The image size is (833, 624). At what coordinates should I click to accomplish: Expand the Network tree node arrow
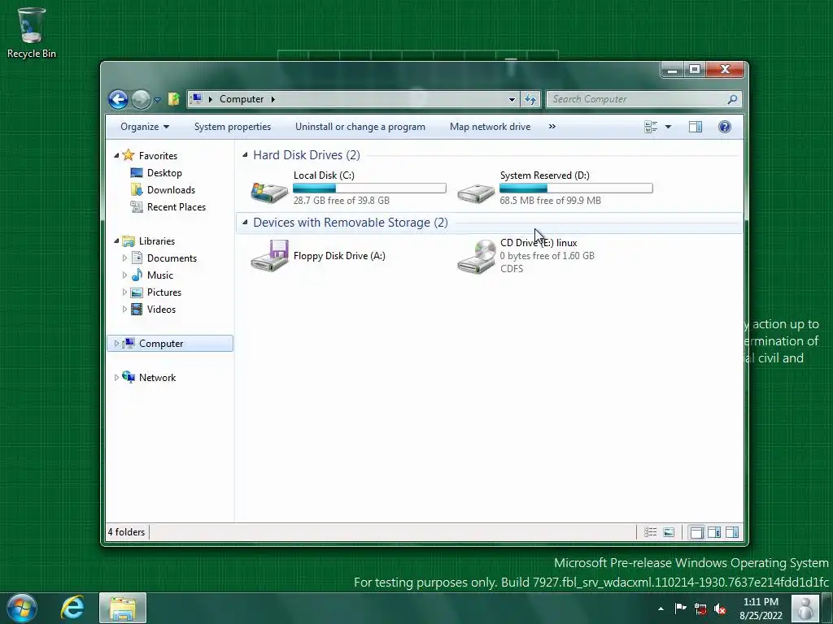pos(116,377)
